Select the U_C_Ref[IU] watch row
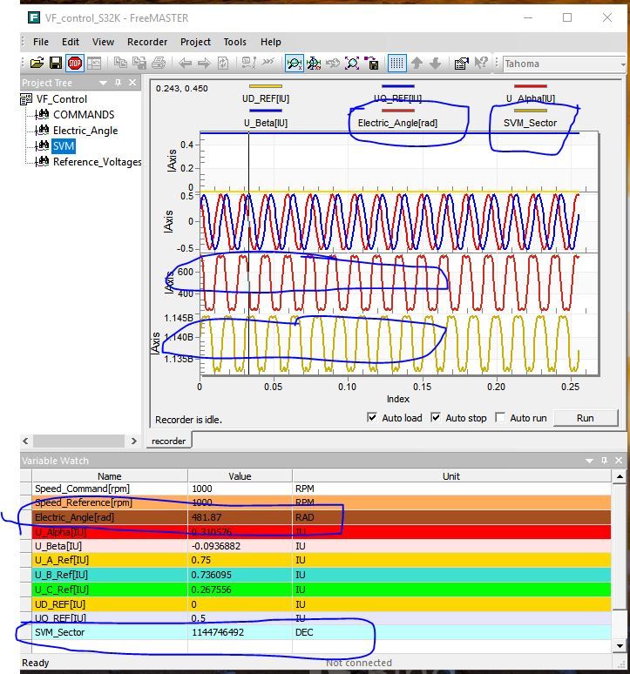Image resolution: width=630 pixels, height=674 pixels. 322,590
